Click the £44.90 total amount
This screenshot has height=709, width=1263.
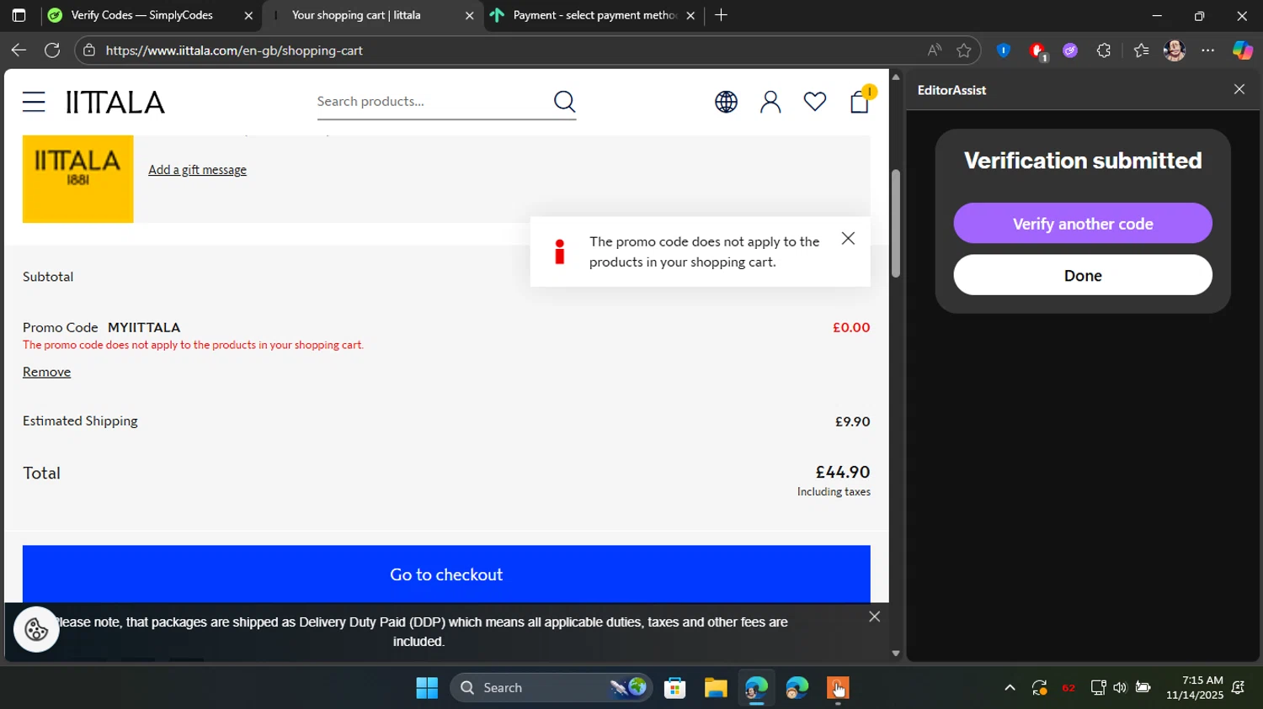pos(843,472)
